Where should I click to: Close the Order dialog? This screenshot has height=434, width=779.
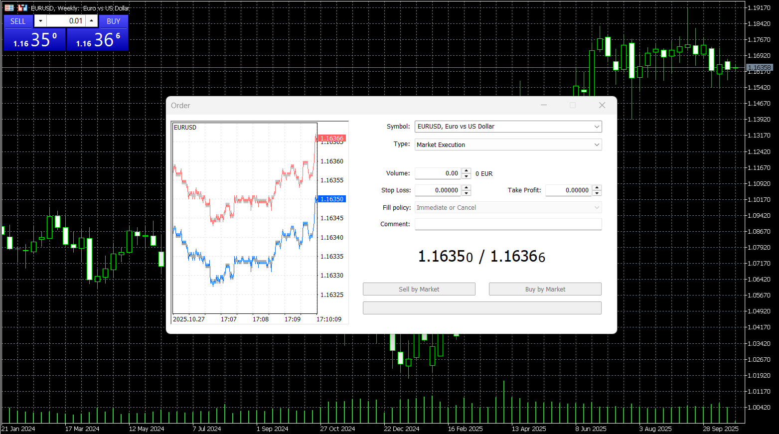pos(602,105)
